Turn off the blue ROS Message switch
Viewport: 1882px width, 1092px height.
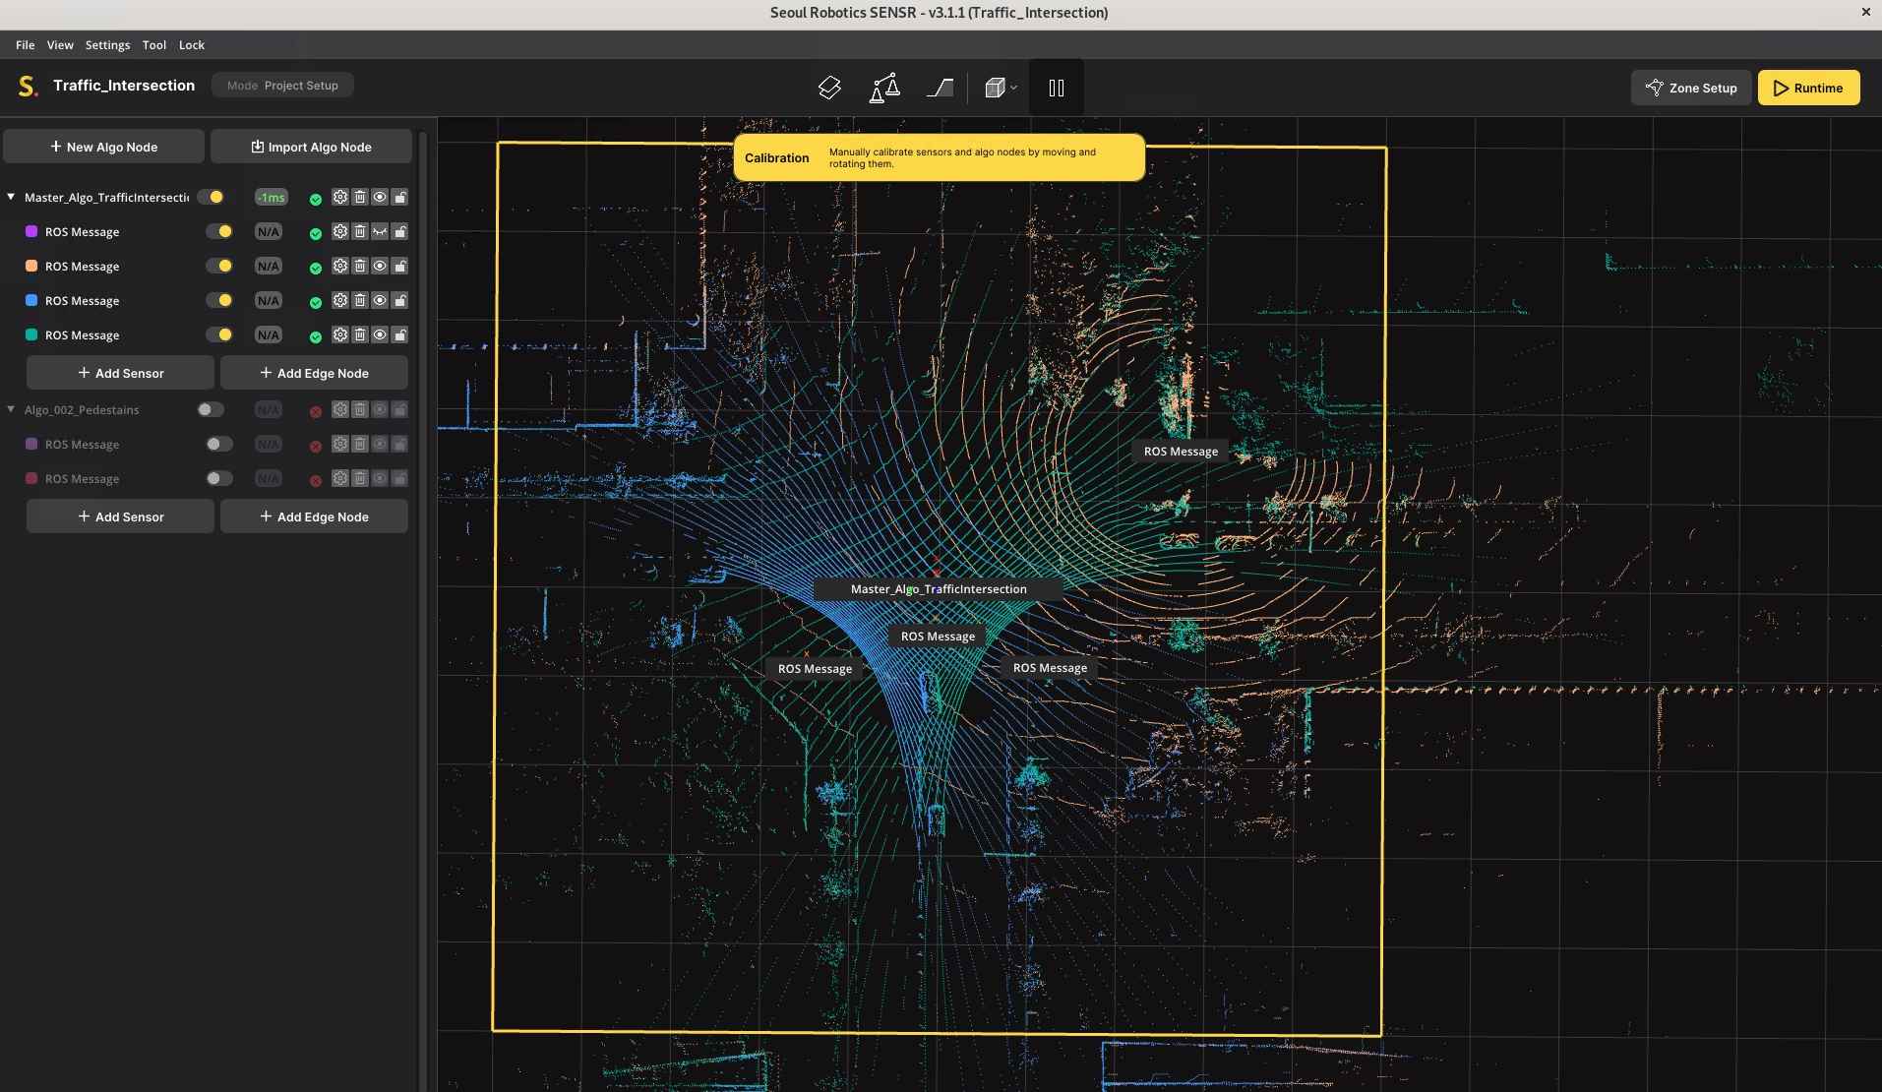[x=219, y=300]
